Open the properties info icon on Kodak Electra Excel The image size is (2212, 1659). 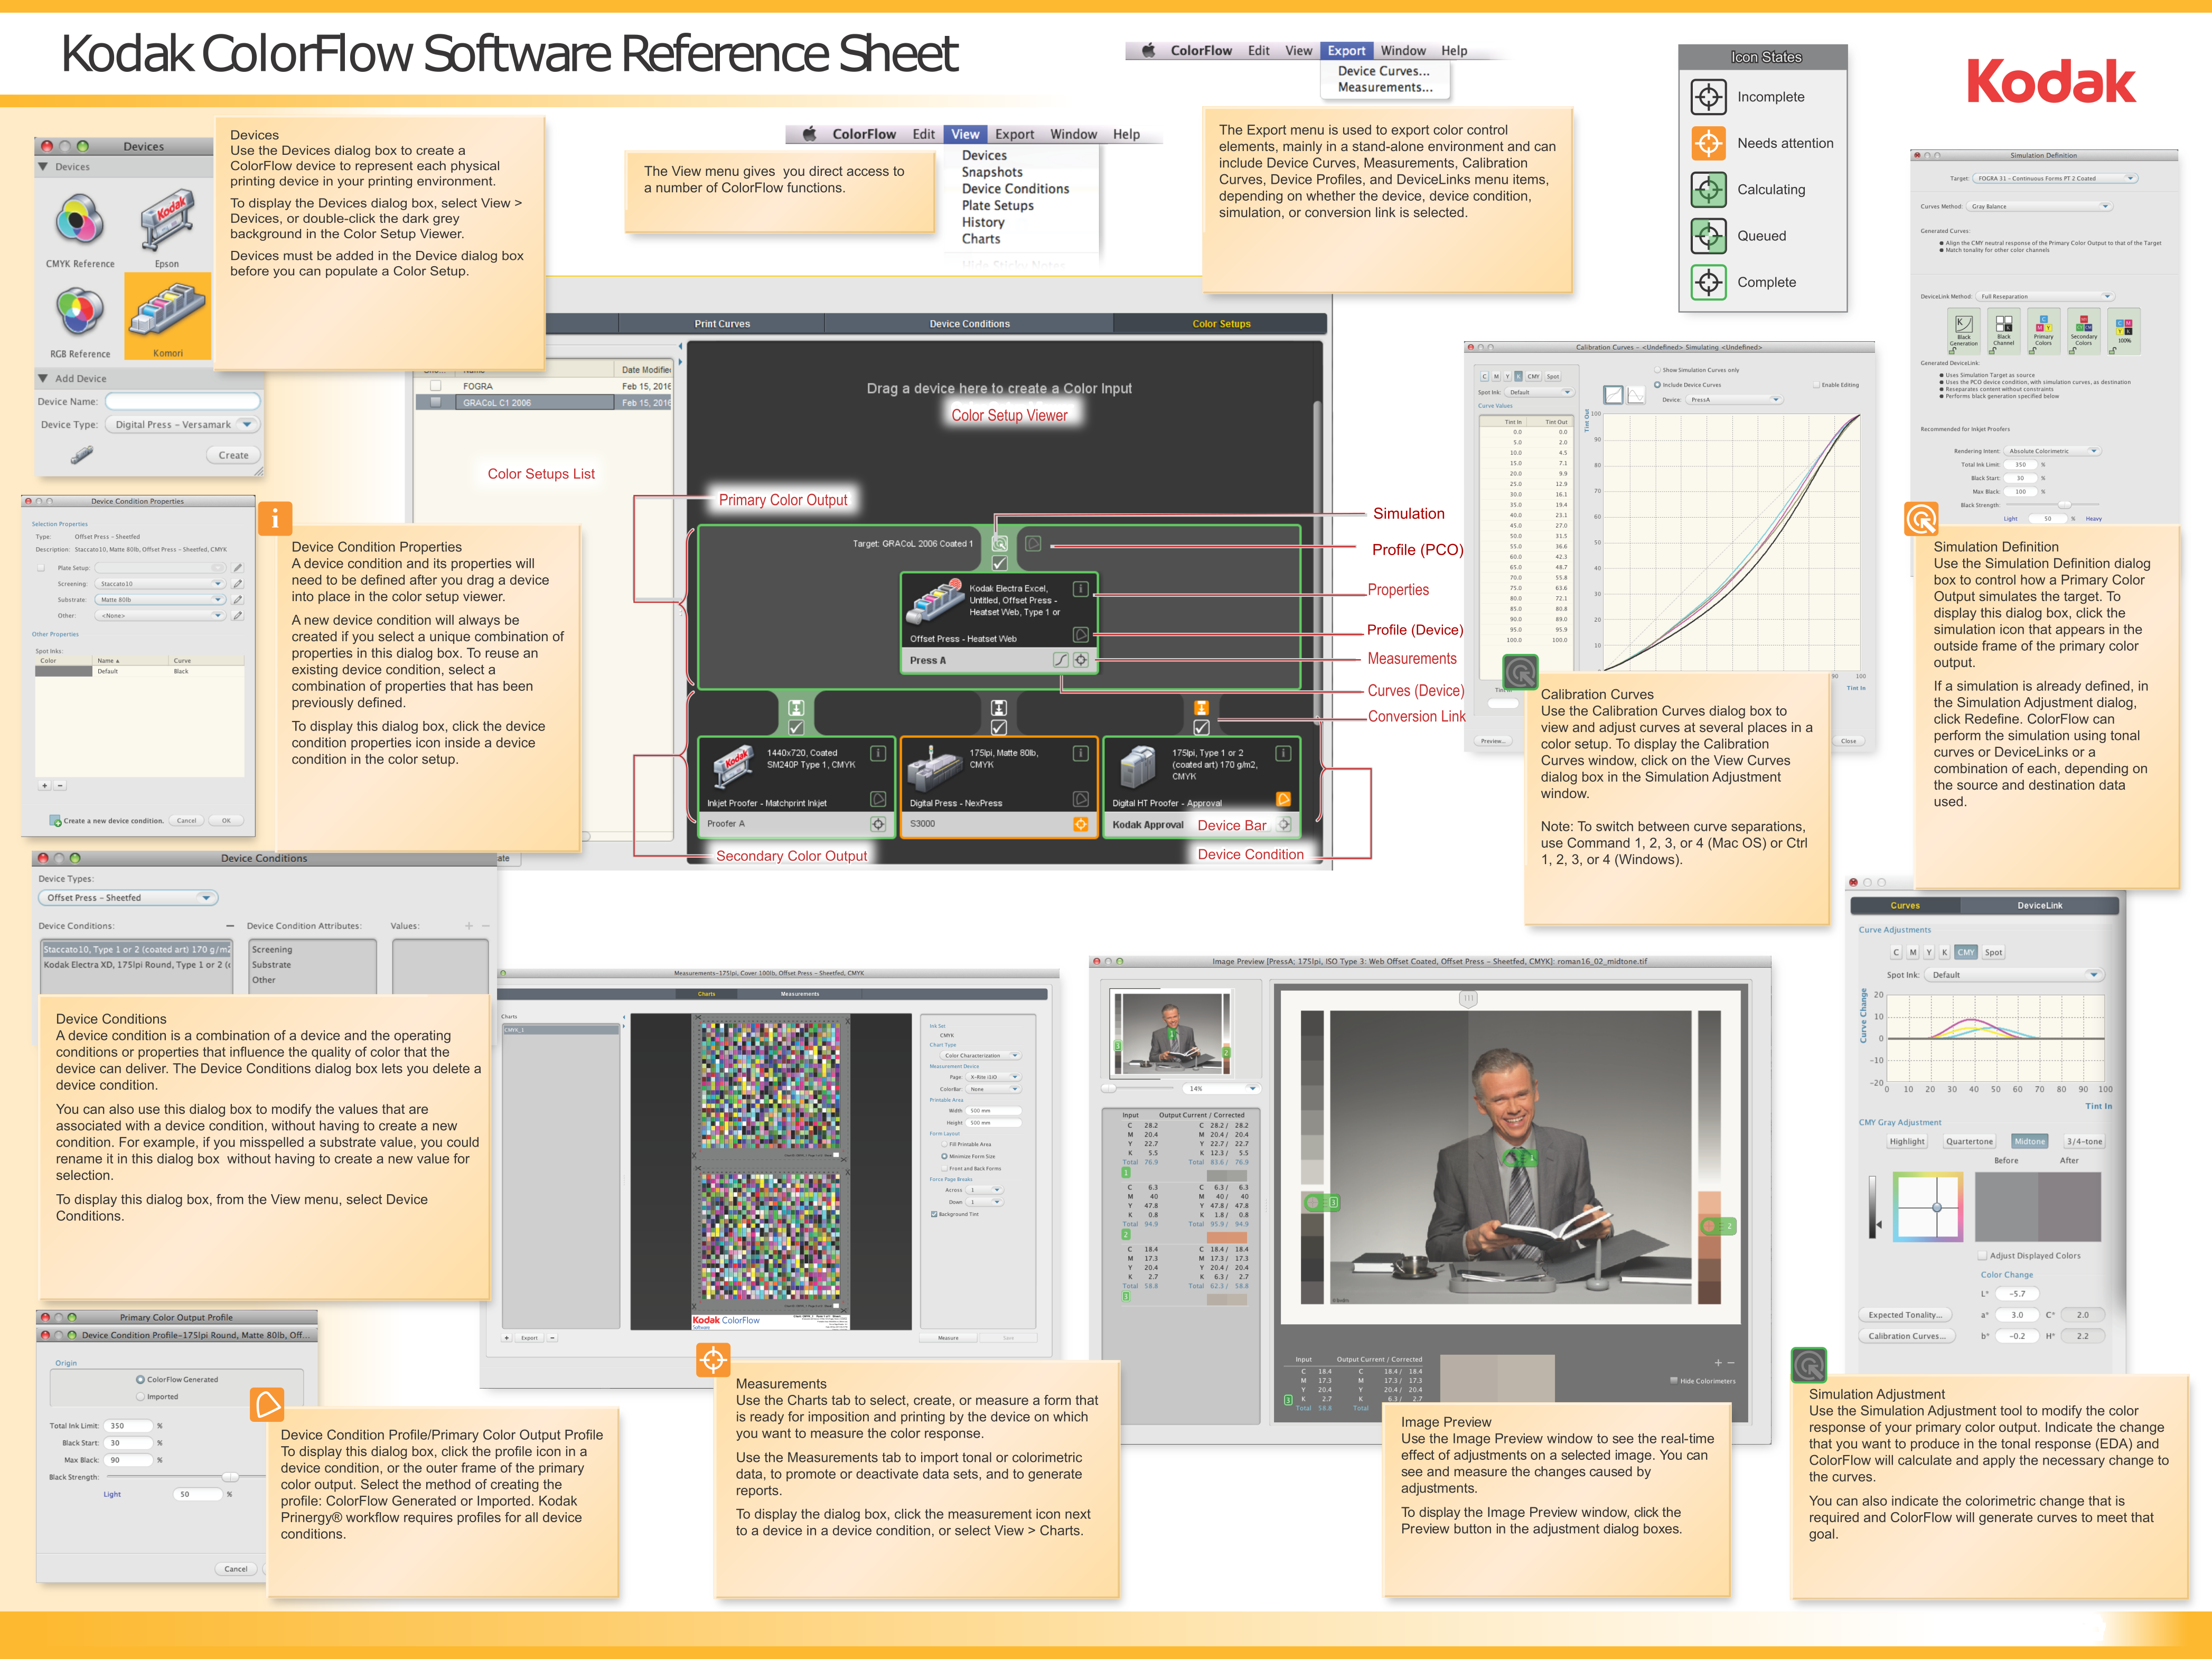click(1080, 588)
